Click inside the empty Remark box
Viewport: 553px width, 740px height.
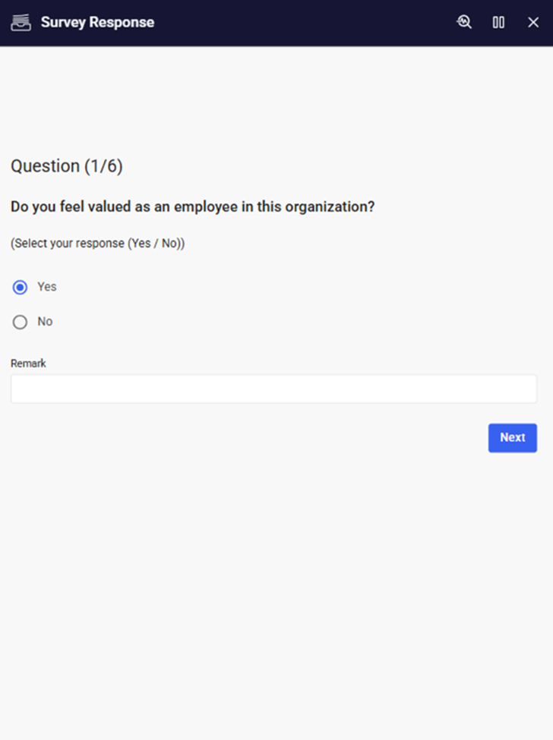[x=273, y=389]
